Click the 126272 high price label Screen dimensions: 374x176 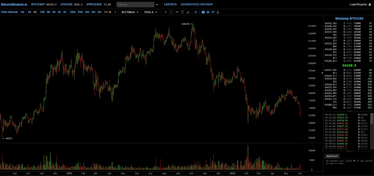pos(186,24)
